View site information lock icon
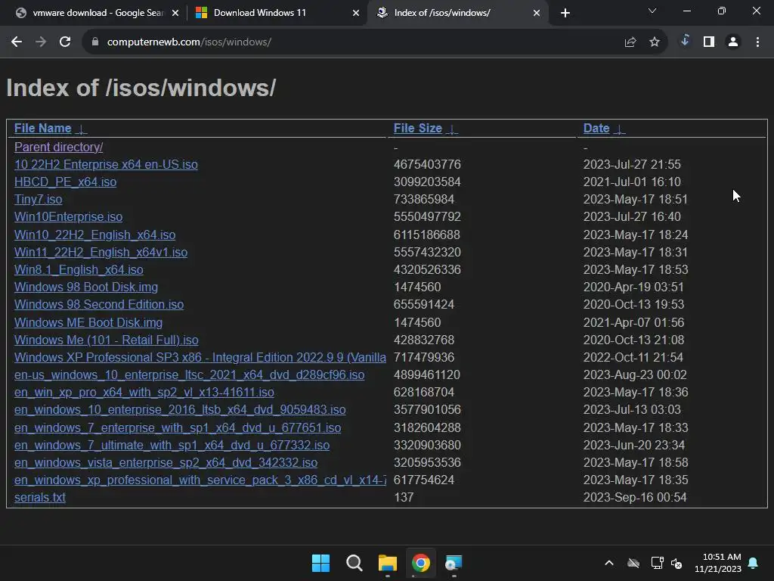The image size is (774, 581). [x=95, y=42]
